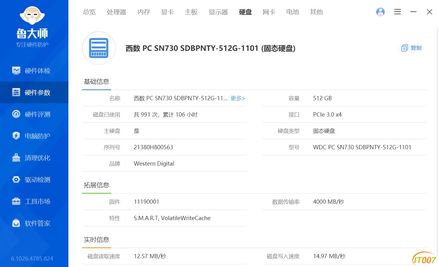Open 软件管家 in sidebar
Image resolution: width=438 pixels, height=267 pixels.
(x=38, y=223)
